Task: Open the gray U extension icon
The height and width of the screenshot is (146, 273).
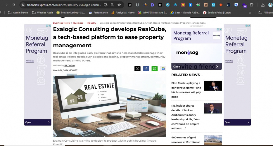Action: 137,5
